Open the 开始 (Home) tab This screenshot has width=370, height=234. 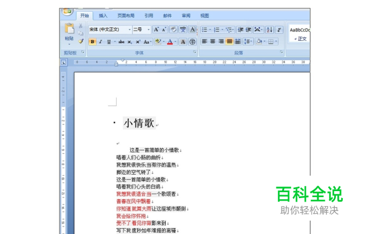click(84, 16)
